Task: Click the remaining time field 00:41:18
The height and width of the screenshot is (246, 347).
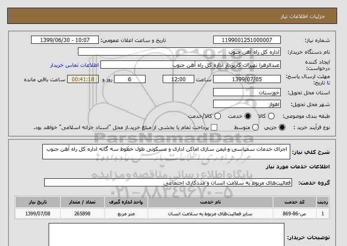Action: [83, 79]
